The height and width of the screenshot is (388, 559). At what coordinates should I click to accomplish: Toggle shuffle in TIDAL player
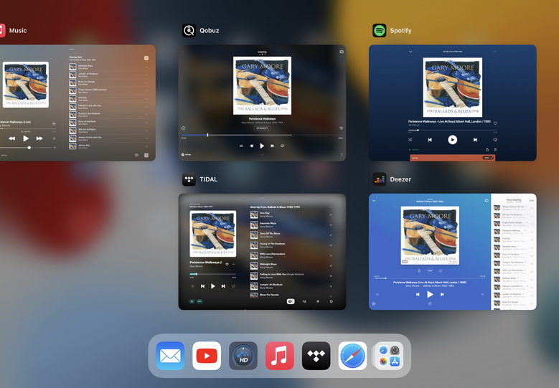click(192, 286)
